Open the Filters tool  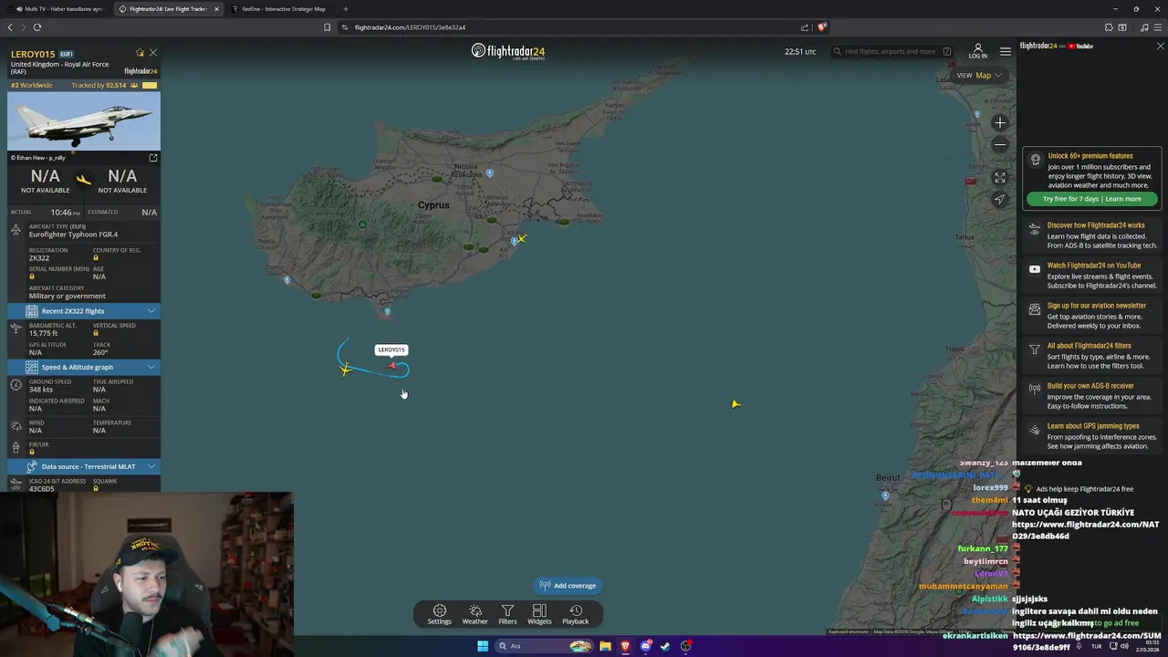coord(507,614)
